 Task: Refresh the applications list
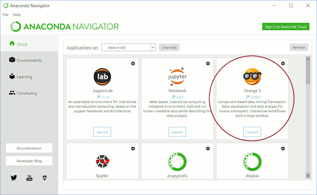click(299, 48)
